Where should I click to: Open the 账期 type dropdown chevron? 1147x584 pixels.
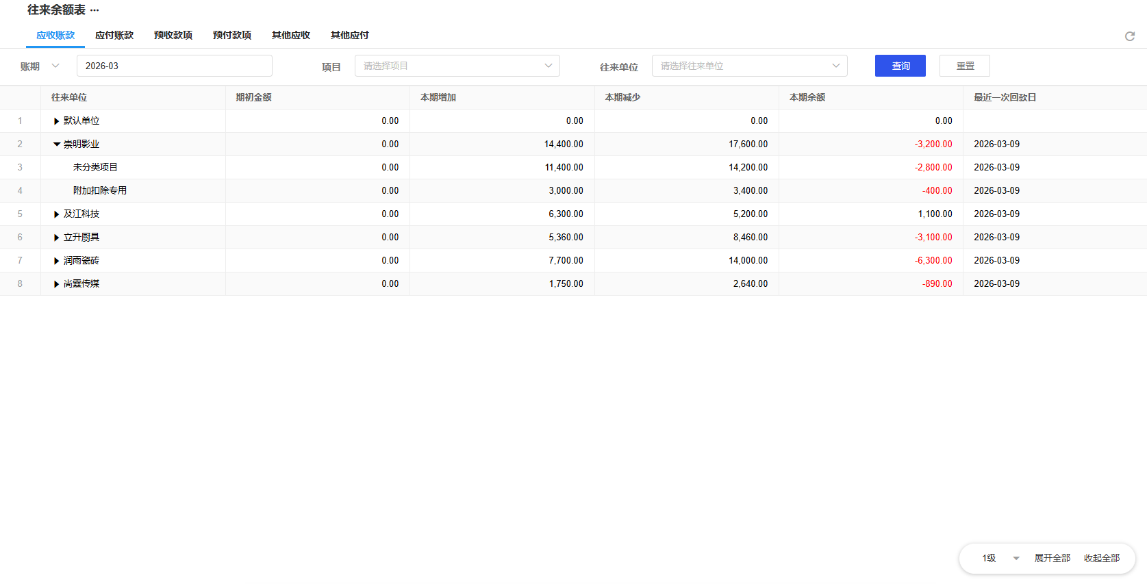point(55,66)
